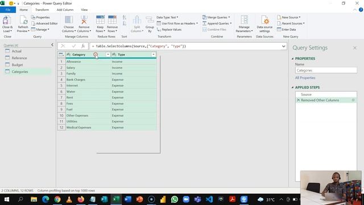Viewport: 364px width, 205px height.
Task: Open taskbar search
Action: (x=20, y=199)
